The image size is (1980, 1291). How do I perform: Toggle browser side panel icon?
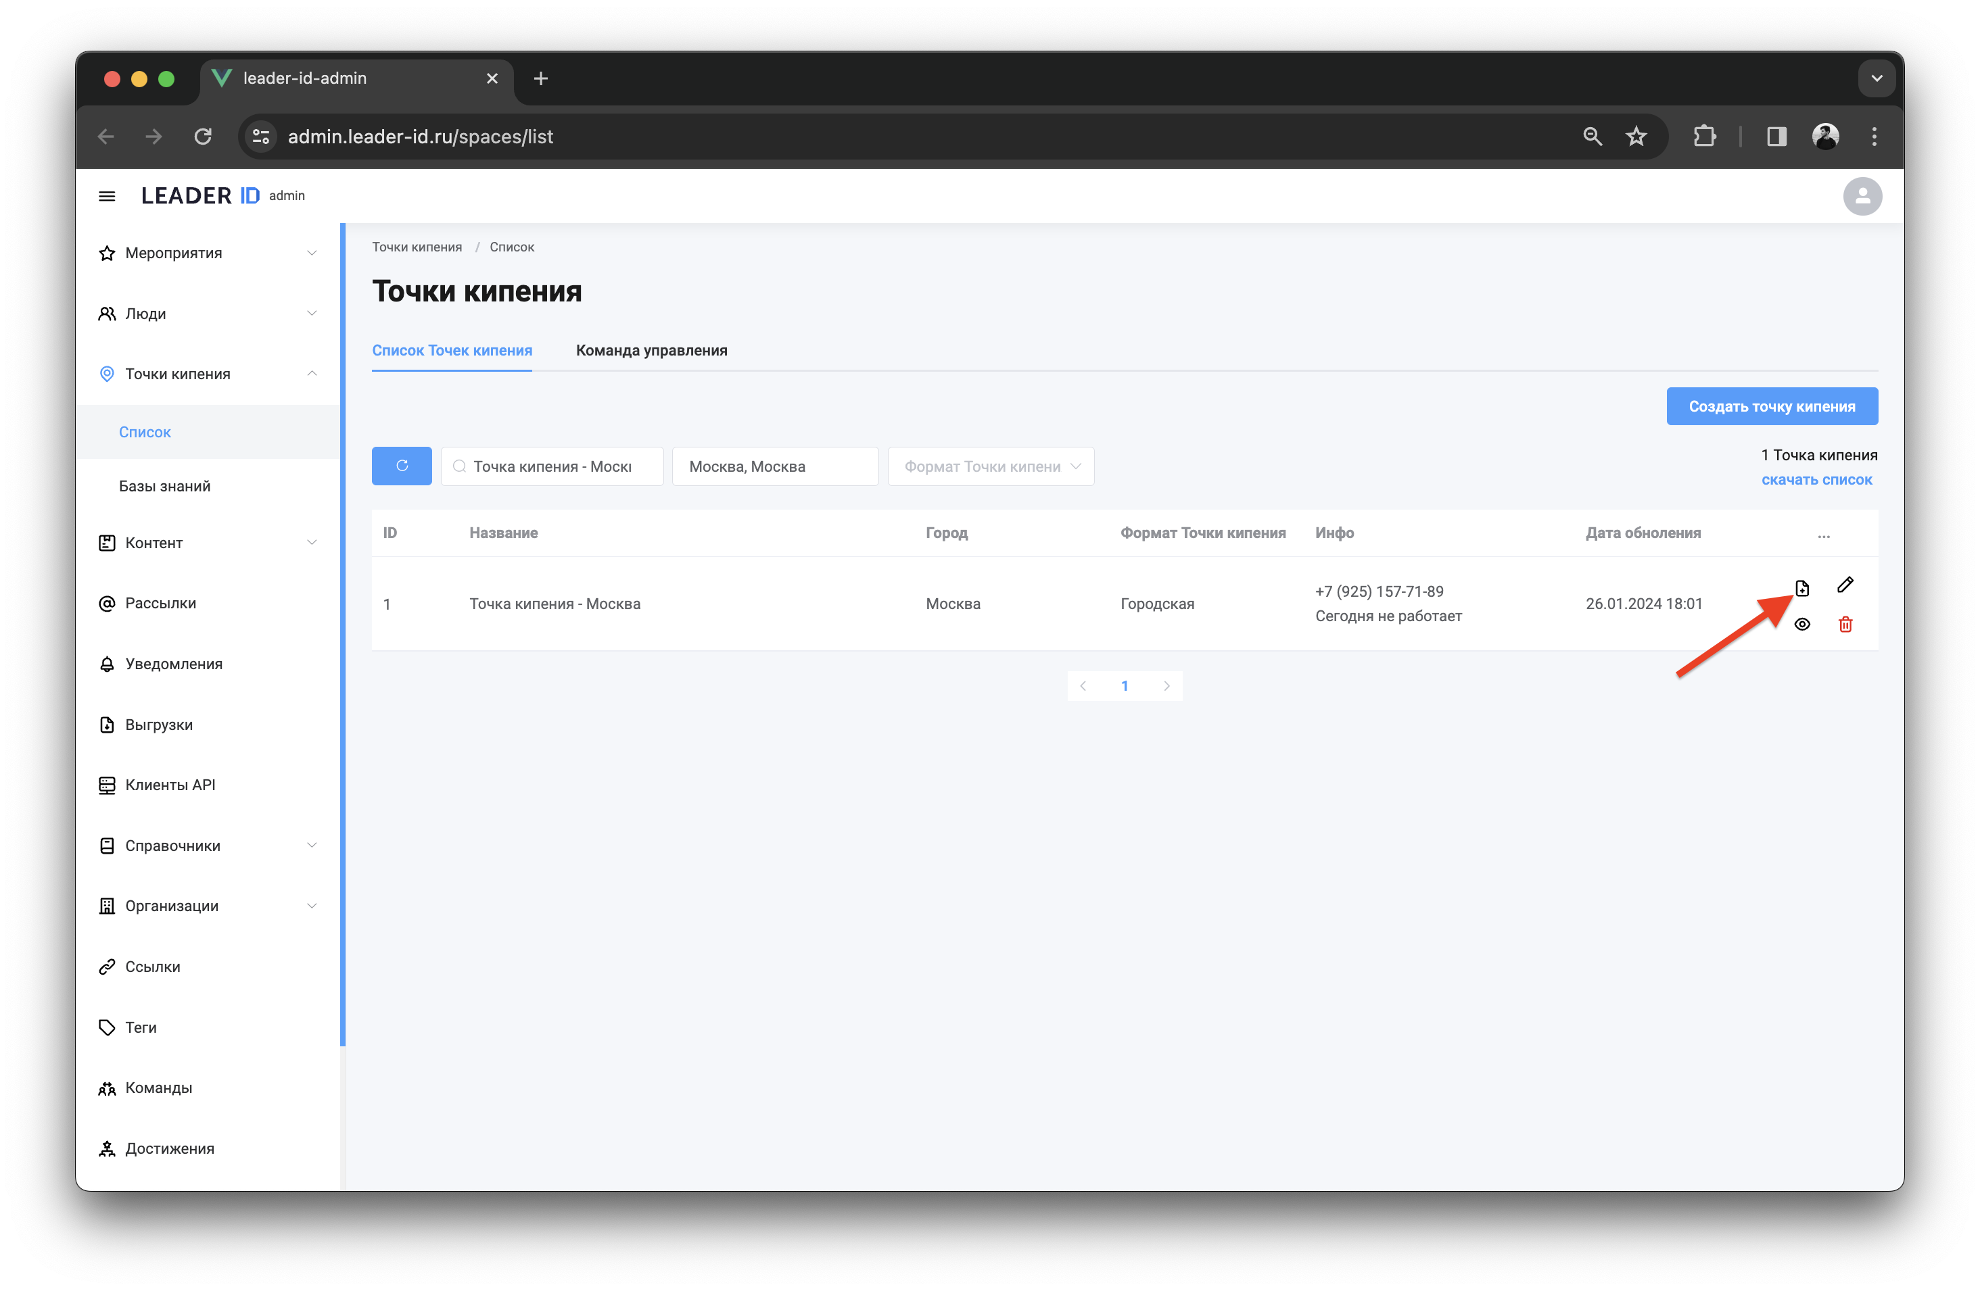[x=1776, y=137]
